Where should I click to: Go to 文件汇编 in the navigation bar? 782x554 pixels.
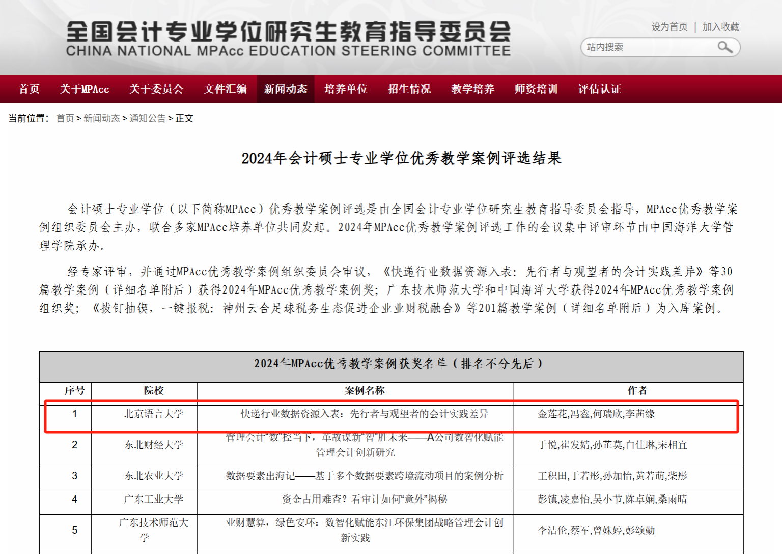click(226, 89)
